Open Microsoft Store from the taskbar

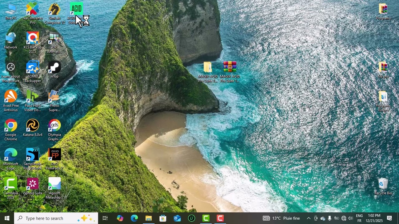point(163,218)
